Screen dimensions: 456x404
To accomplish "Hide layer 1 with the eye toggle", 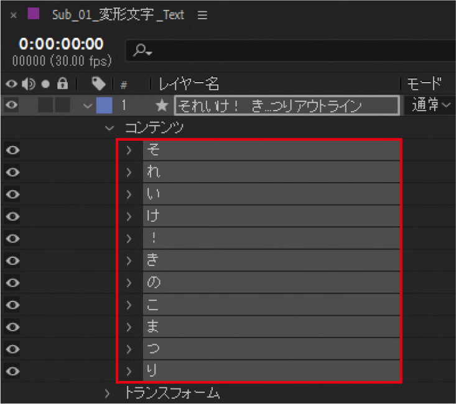I will tap(12, 106).
